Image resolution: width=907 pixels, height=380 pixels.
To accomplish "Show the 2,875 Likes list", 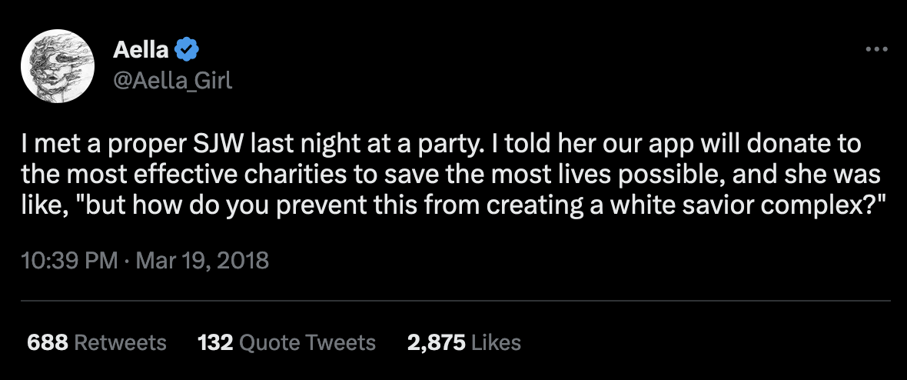I will coord(464,342).
